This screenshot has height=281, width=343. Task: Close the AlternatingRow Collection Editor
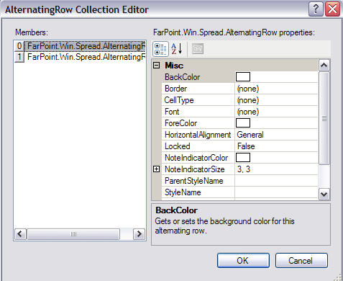click(x=333, y=9)
